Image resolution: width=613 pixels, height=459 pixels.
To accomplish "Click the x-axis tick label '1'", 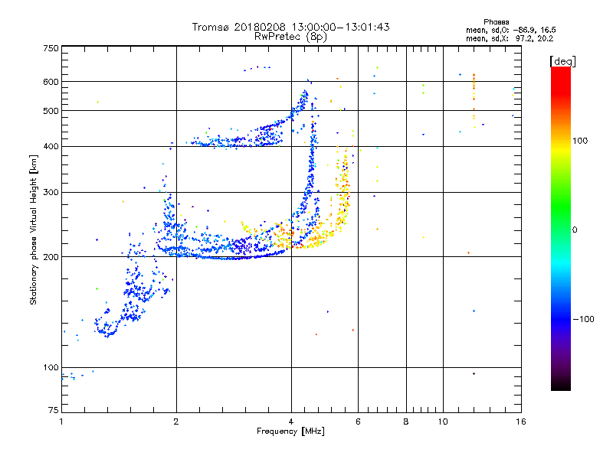I will pyautogui.click(x=61, y=422).
